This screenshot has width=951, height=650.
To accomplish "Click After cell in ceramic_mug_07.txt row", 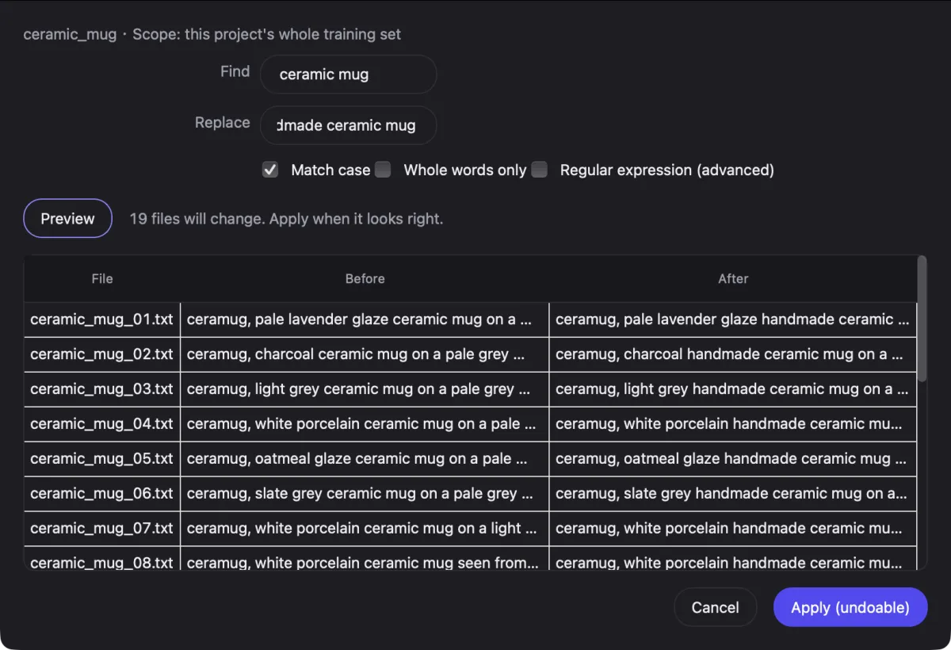I will (x=733, y=529).
